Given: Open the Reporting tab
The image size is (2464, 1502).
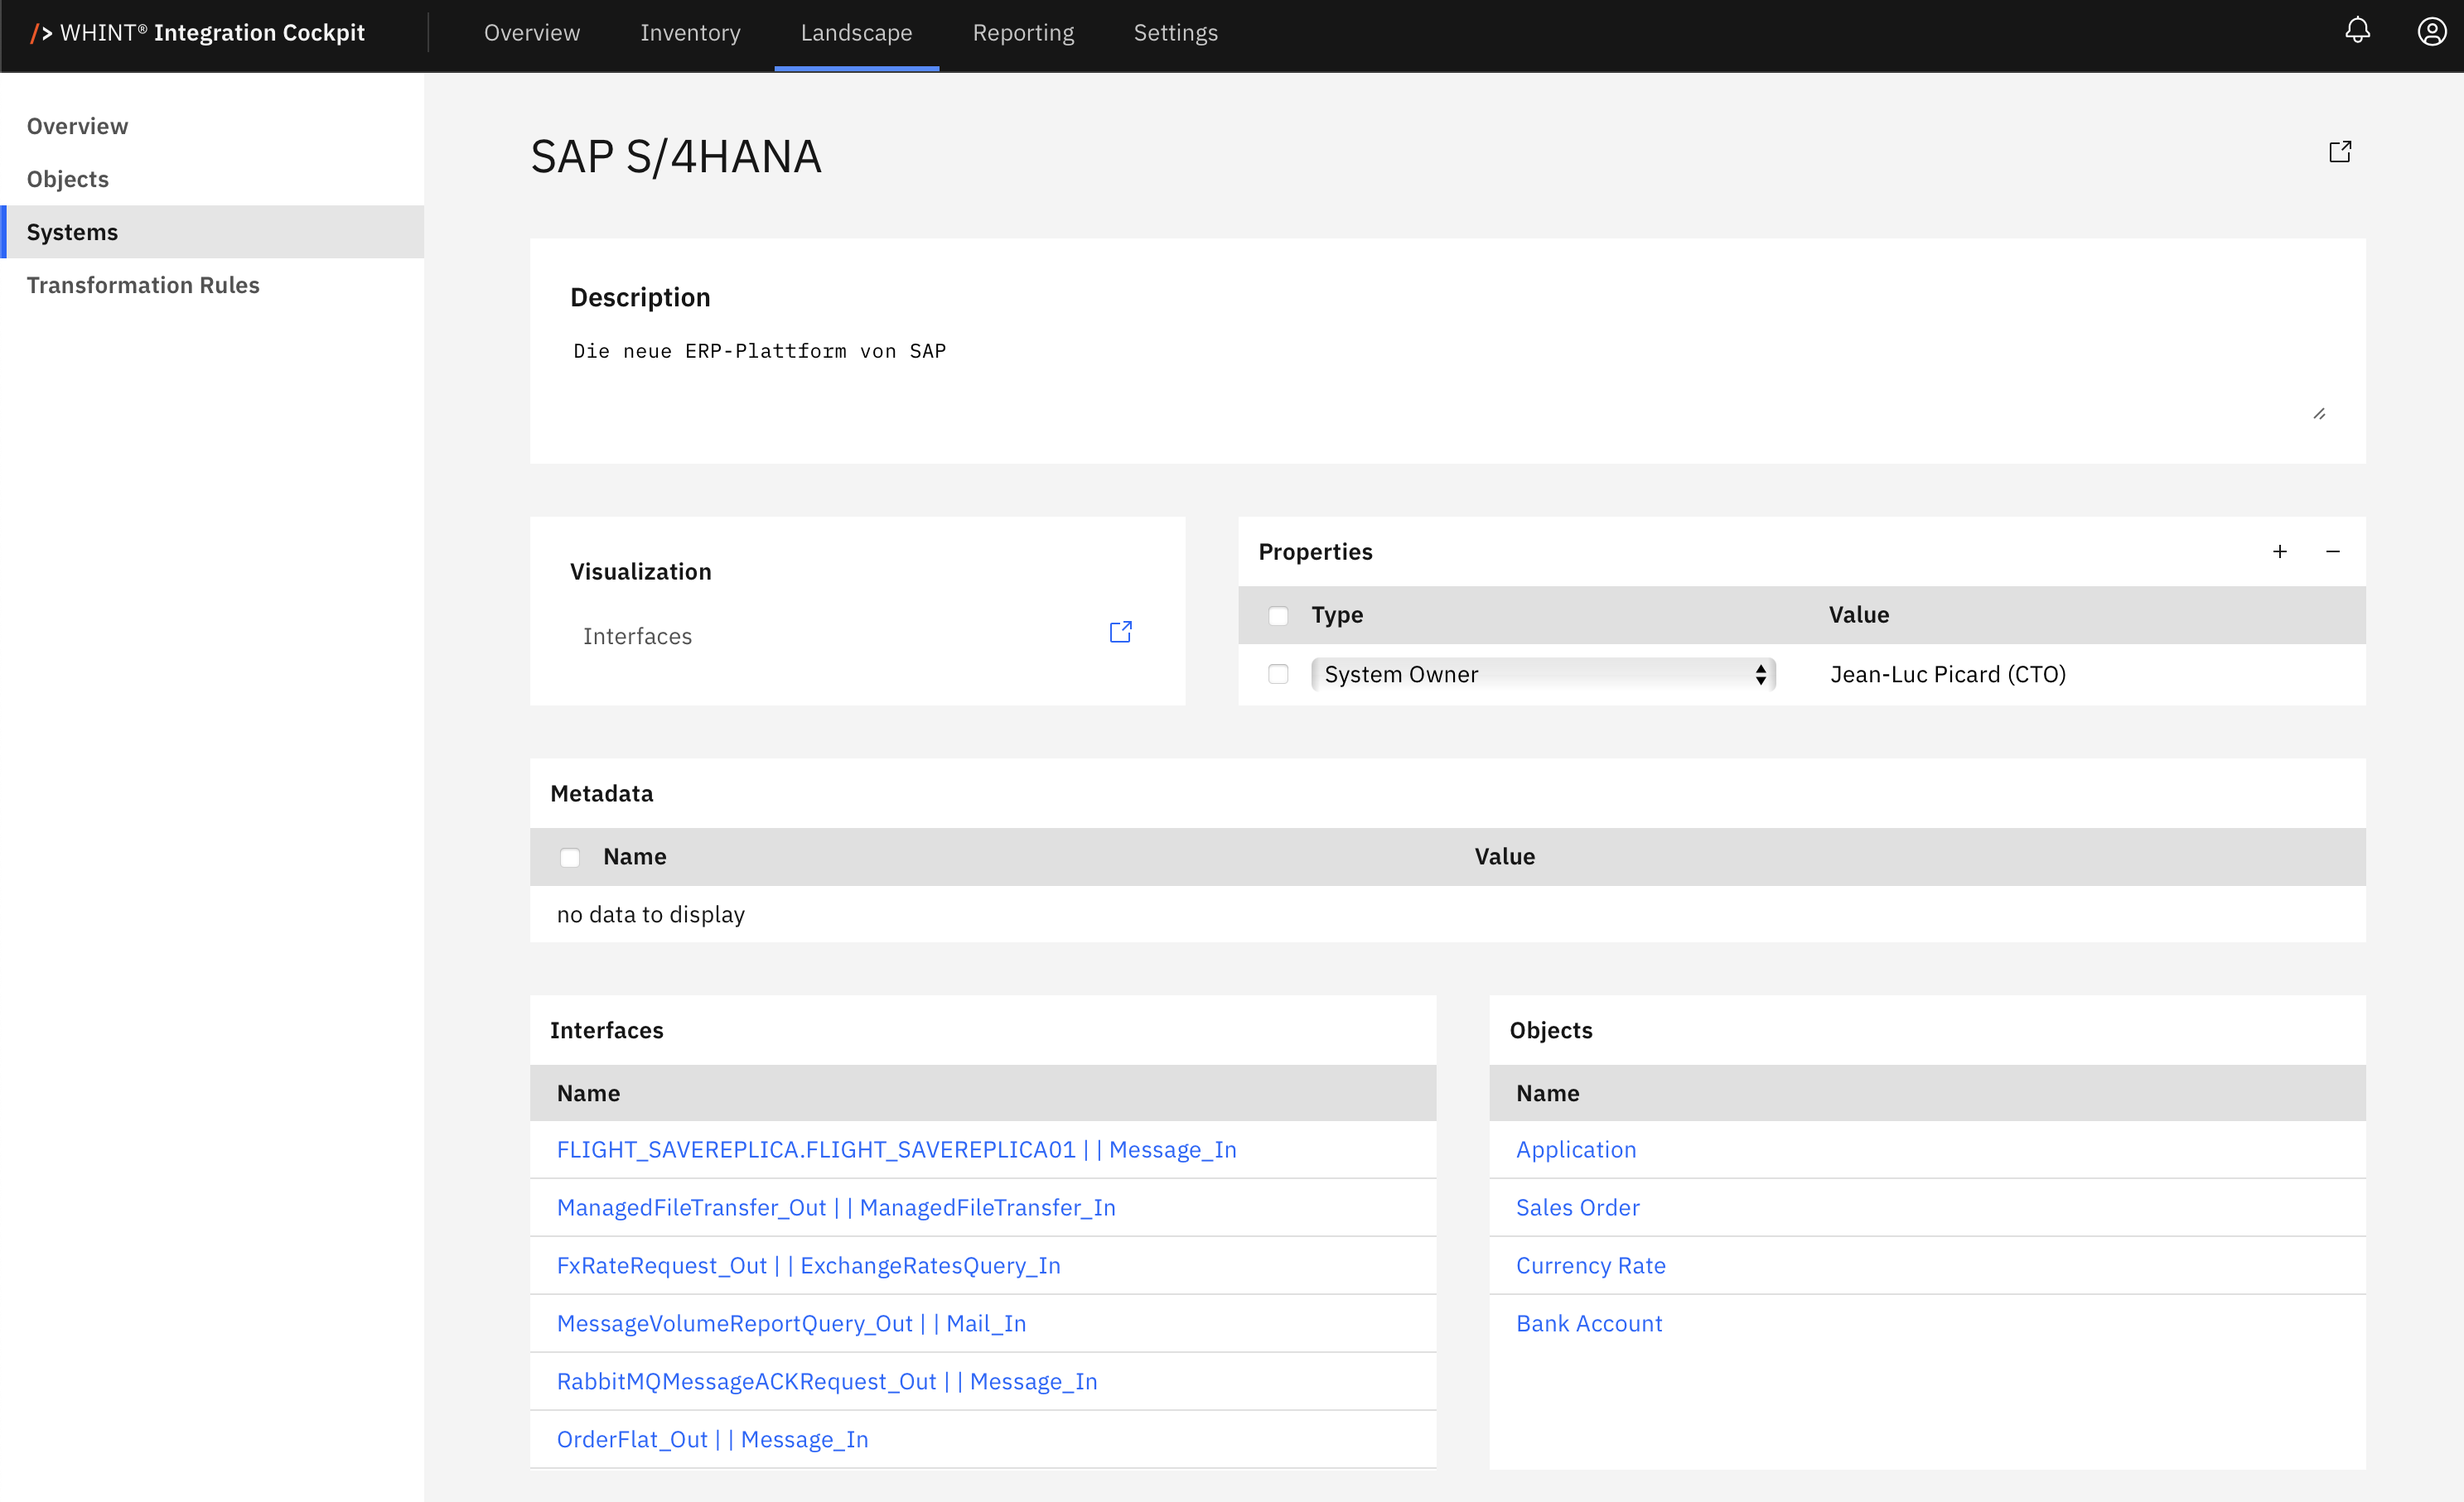Looking at the screenshot, I should point(1023,33).
